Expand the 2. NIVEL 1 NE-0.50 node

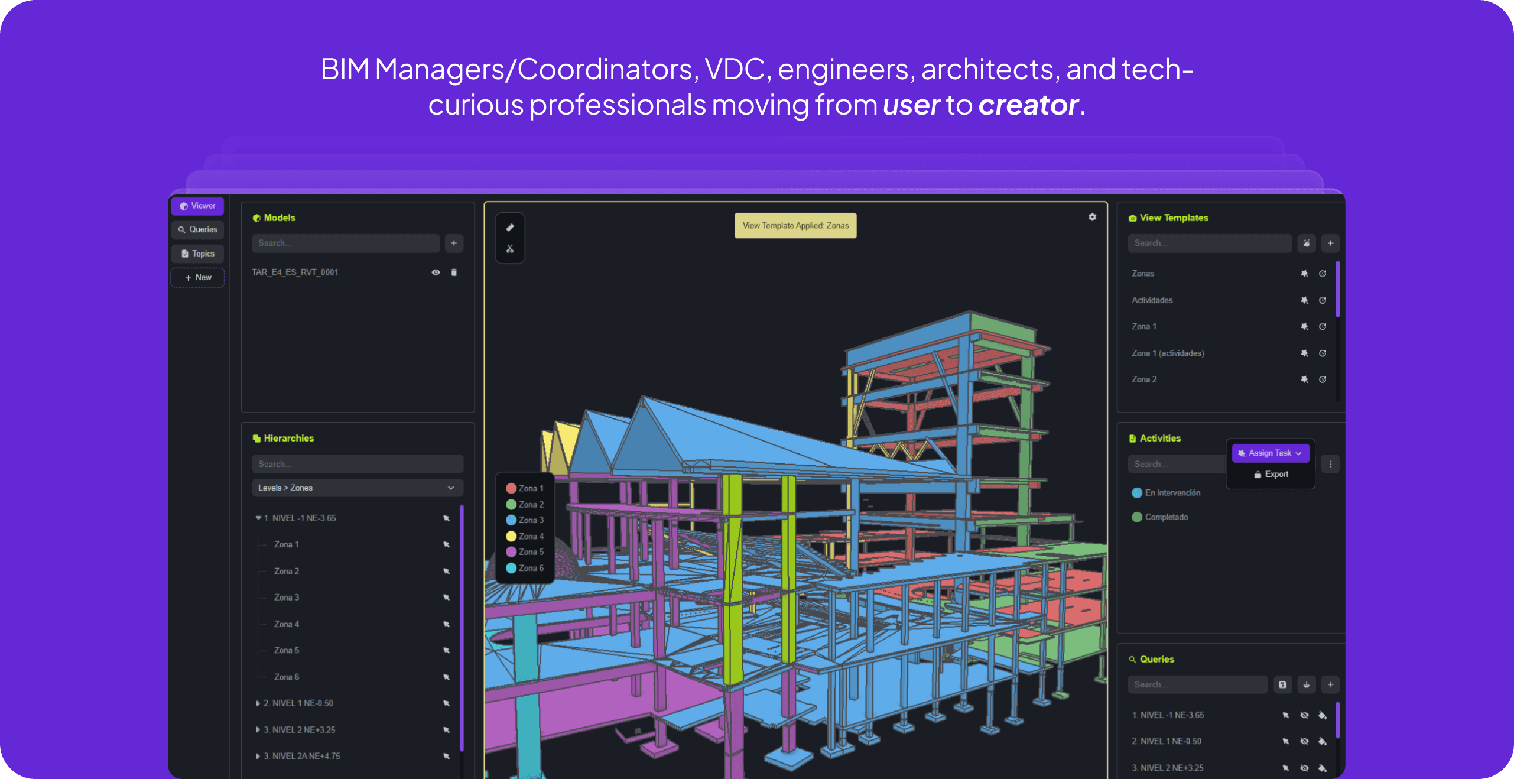258,703
